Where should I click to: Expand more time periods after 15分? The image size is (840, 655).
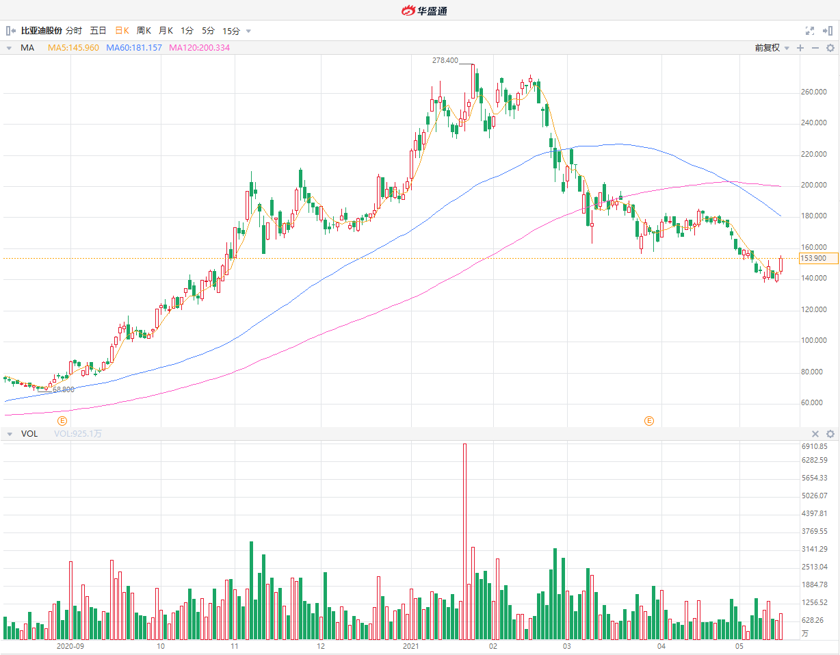(x=248, y=31)
